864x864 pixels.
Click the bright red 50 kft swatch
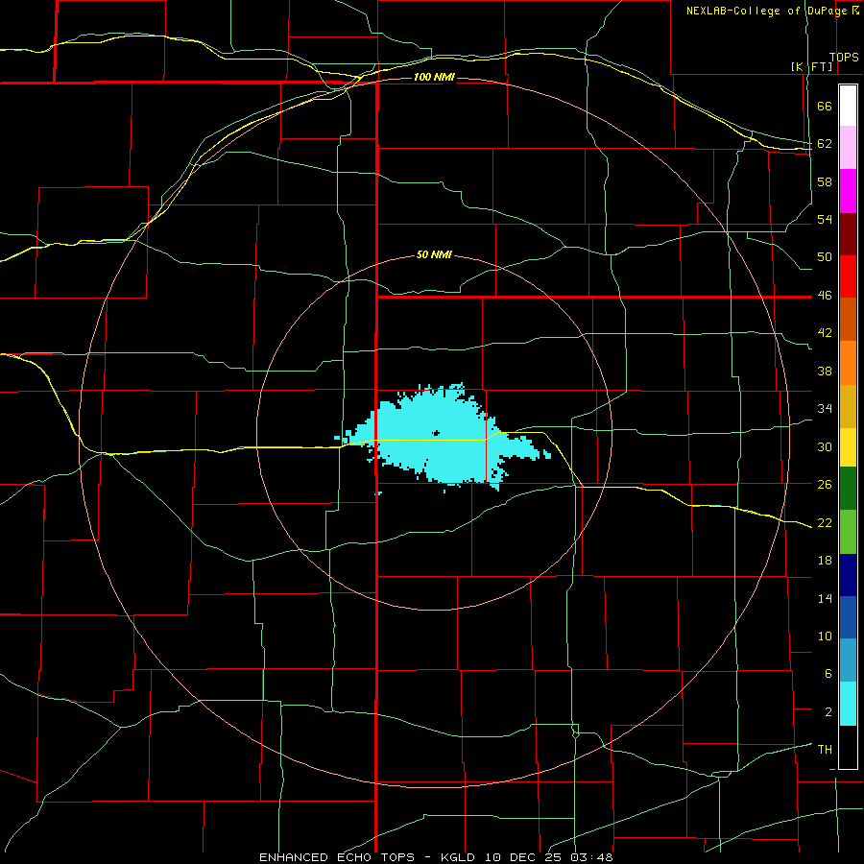click(848, 276)
